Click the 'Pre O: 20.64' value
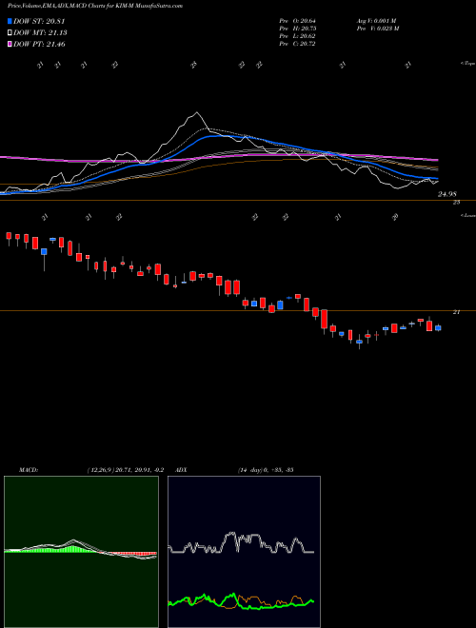Screen dimensions: 476x628 (298, 21)
